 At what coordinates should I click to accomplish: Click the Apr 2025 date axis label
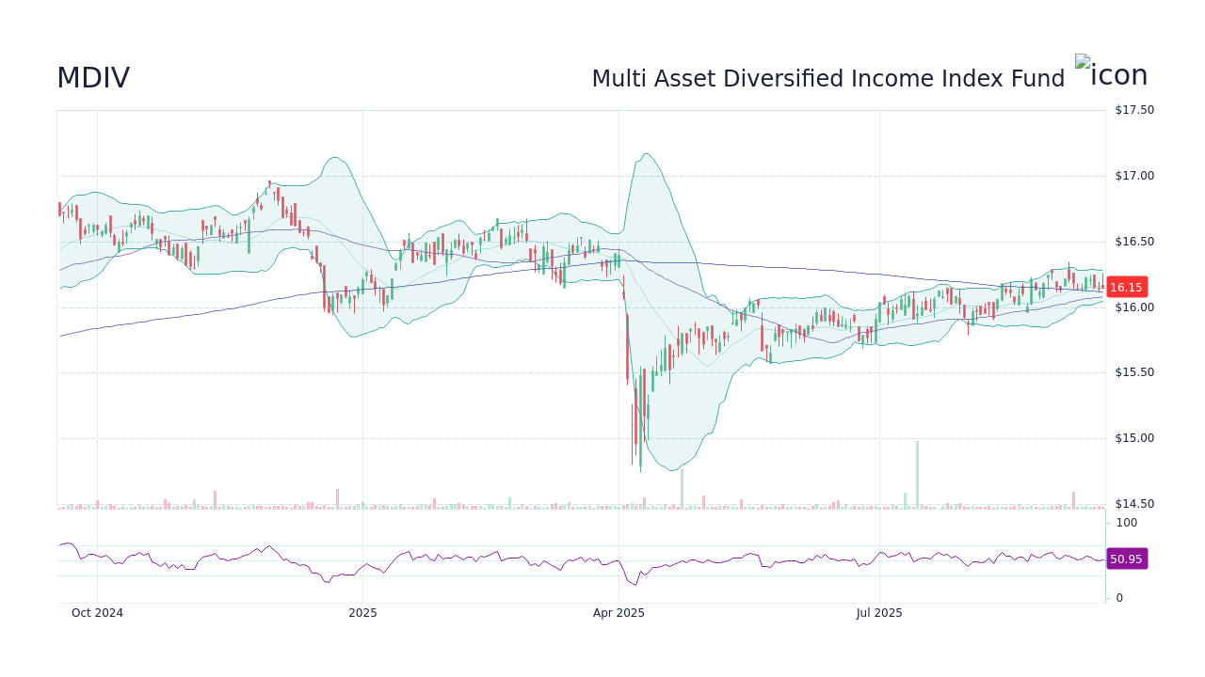pyautogui.click(x=619, y=613)
